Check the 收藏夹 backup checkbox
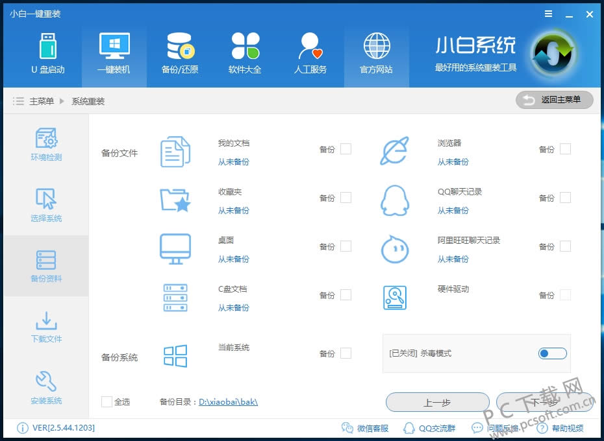Image resolution: width=604 pixels, height=441 pixels. coord(346,197)
